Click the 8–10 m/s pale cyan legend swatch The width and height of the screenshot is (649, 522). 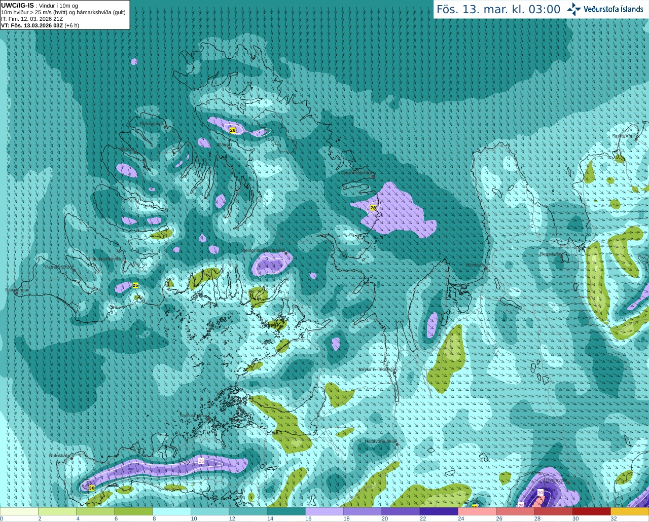(172, 511)
